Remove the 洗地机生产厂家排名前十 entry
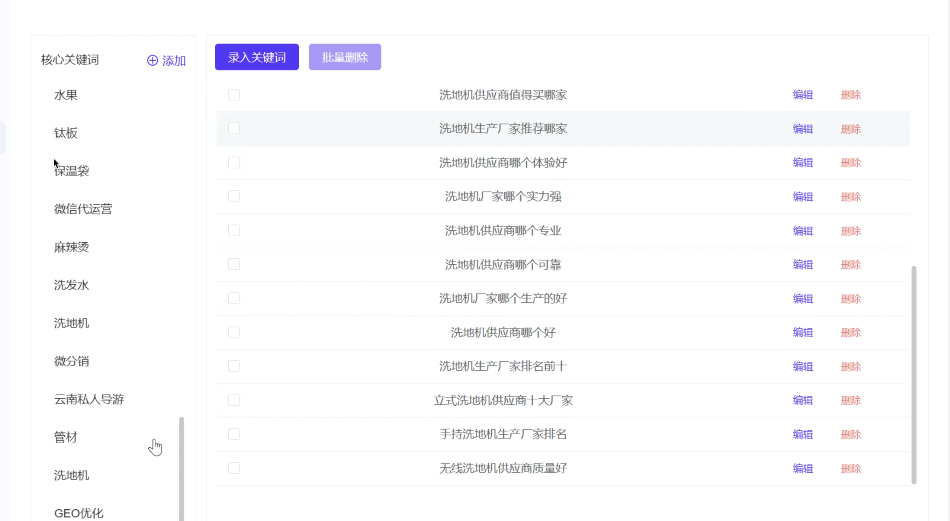Screen dimensions: 950x521 tap(851, 366)
